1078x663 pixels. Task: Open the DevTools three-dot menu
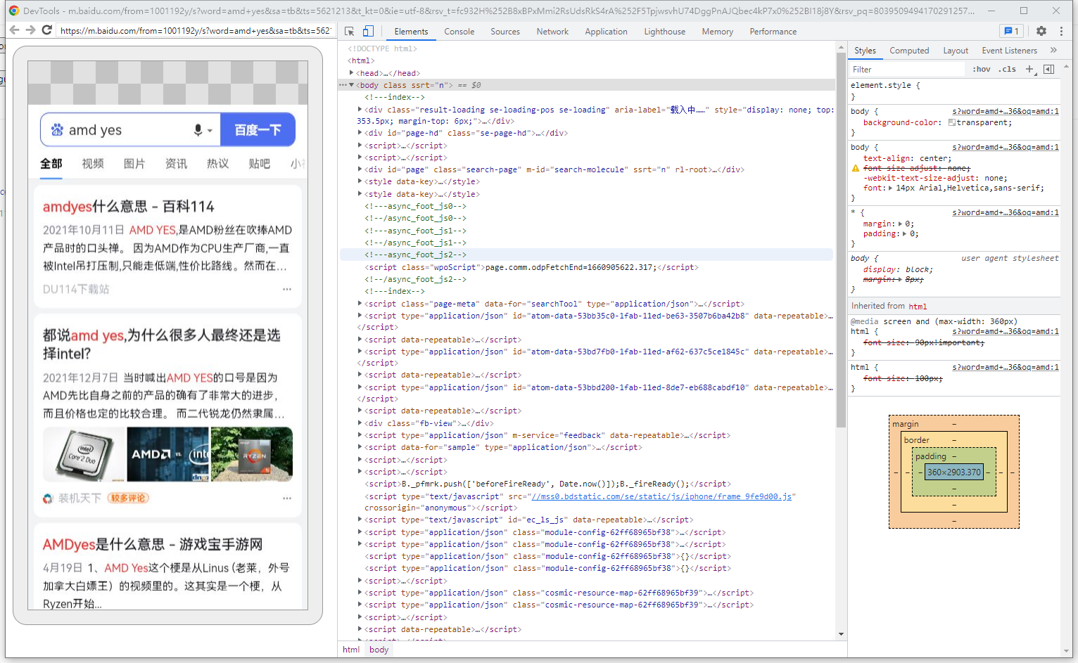pos(1061,31)
